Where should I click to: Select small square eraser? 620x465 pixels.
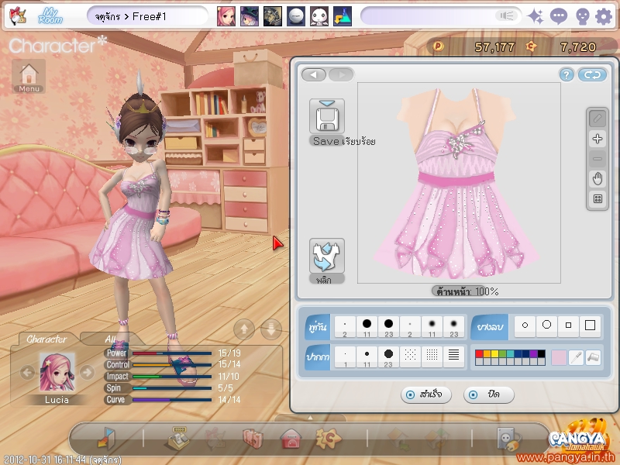tap(569, 325)
